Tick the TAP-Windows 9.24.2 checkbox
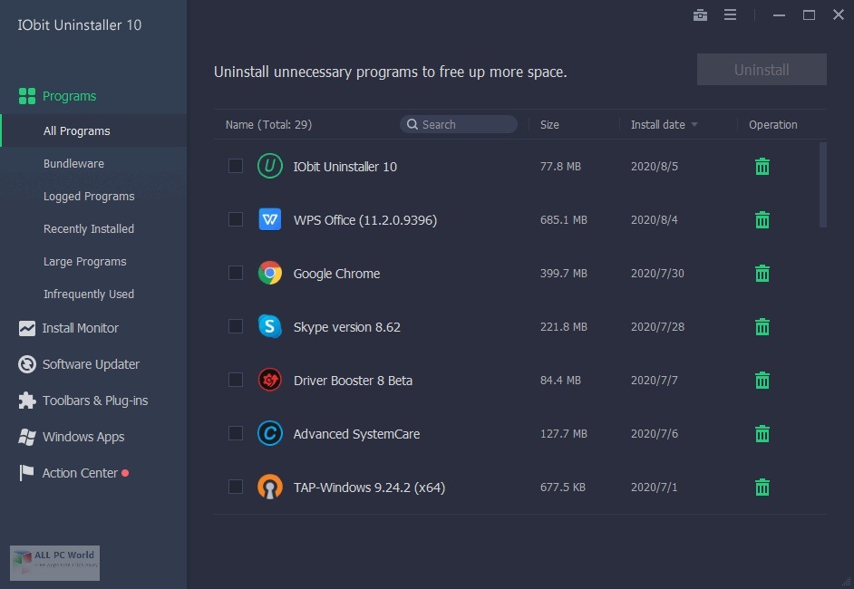 [x=236, y=486]
